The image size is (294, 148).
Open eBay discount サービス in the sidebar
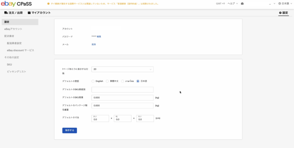point(20,50)
